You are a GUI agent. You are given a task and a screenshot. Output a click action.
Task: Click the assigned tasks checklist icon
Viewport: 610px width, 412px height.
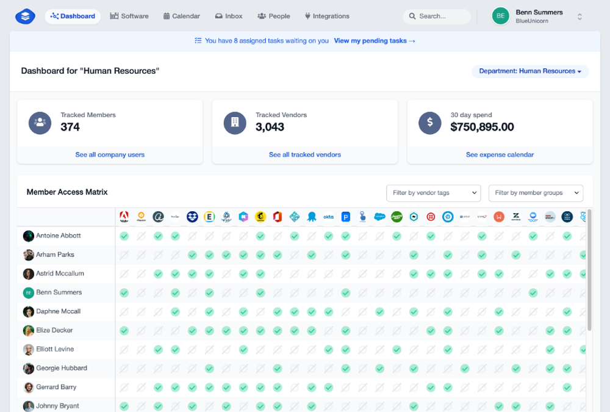pos(198,40)
